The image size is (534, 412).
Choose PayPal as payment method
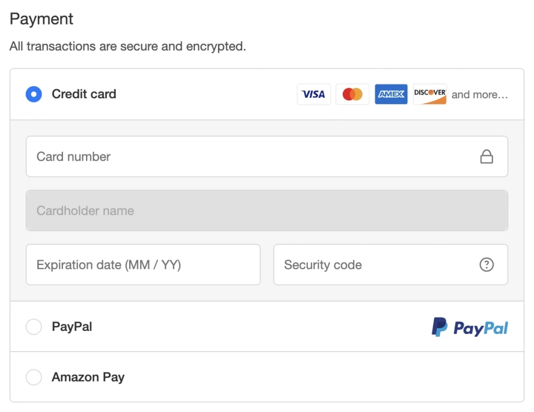pyautogui.click(x=34, y=327)
